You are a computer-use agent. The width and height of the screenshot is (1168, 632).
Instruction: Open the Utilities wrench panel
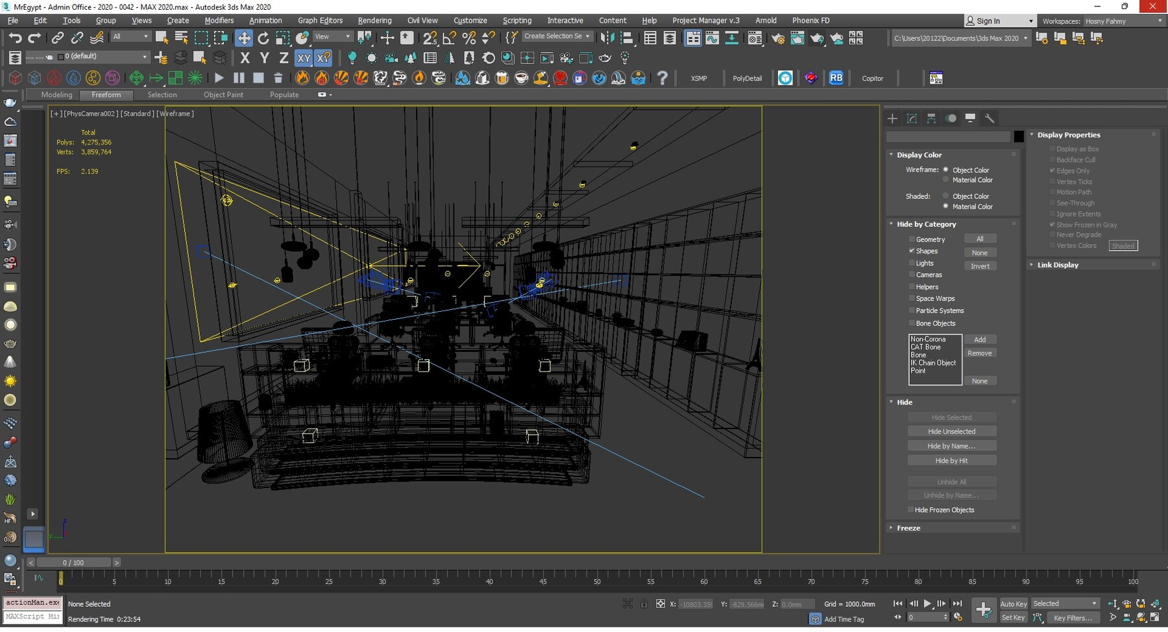click(990, 118)
